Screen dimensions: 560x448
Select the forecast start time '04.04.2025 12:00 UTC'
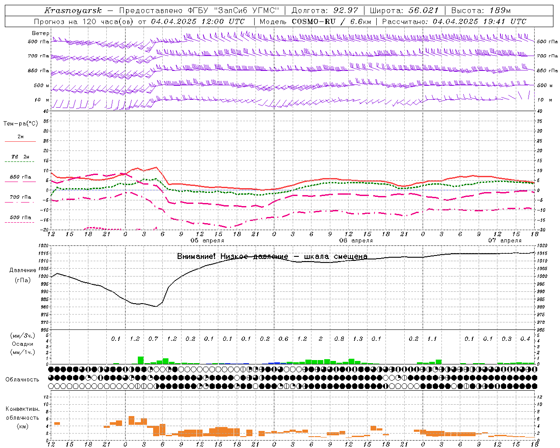(x=198, y=21)
